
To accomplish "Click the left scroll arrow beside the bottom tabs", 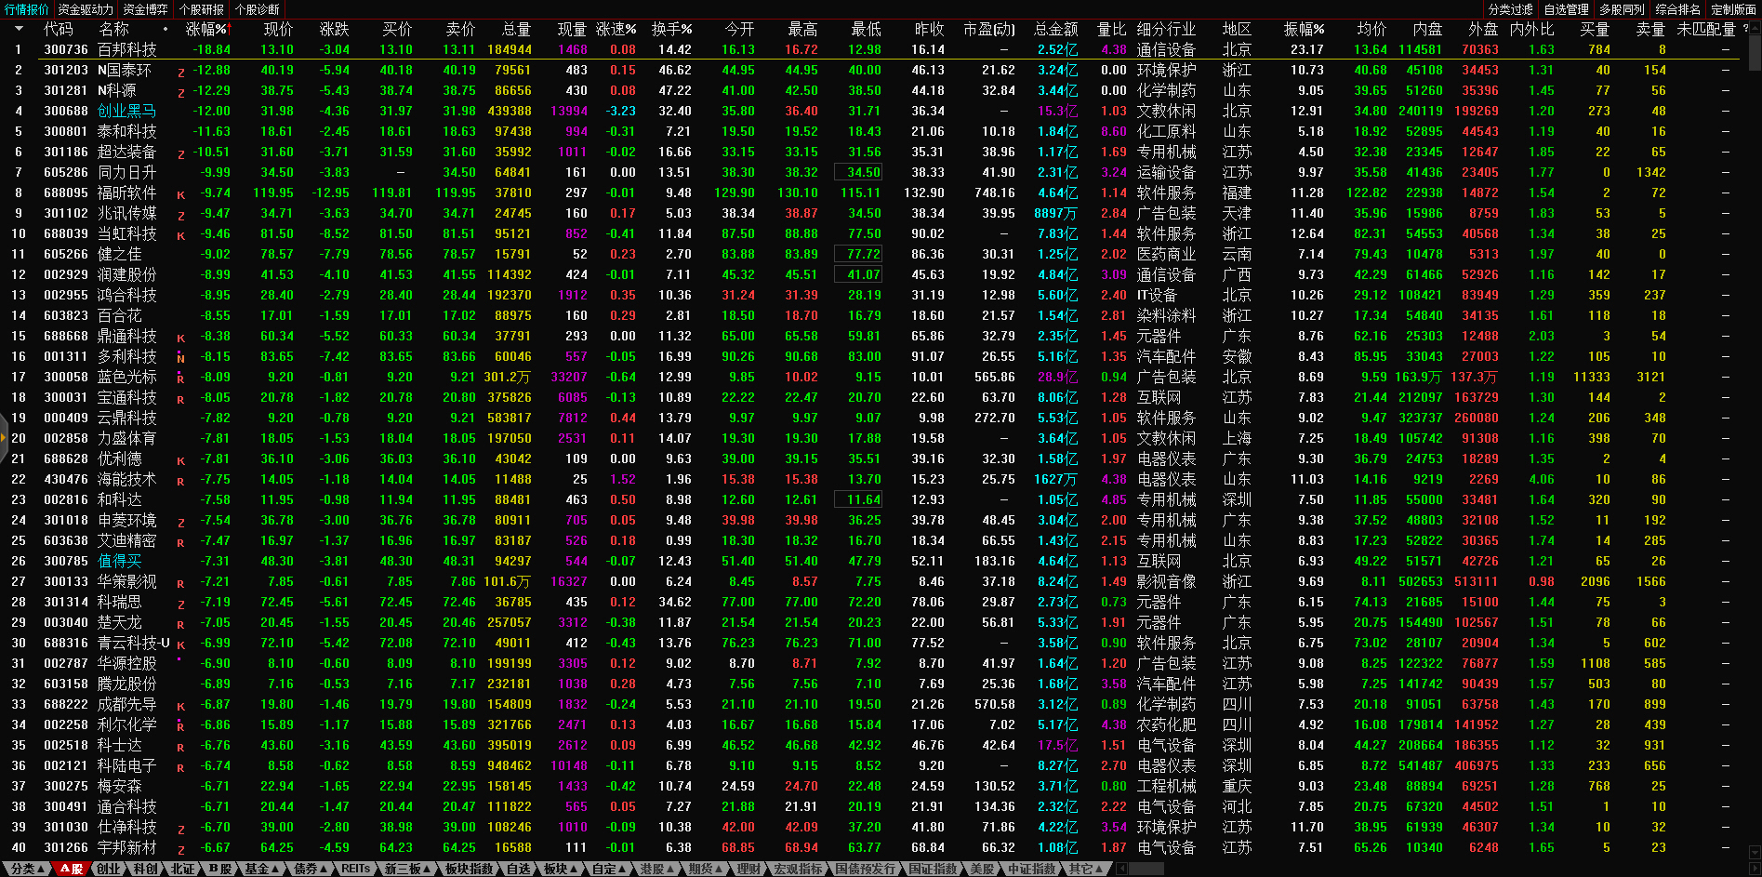I will click(x=1121, y=869).
